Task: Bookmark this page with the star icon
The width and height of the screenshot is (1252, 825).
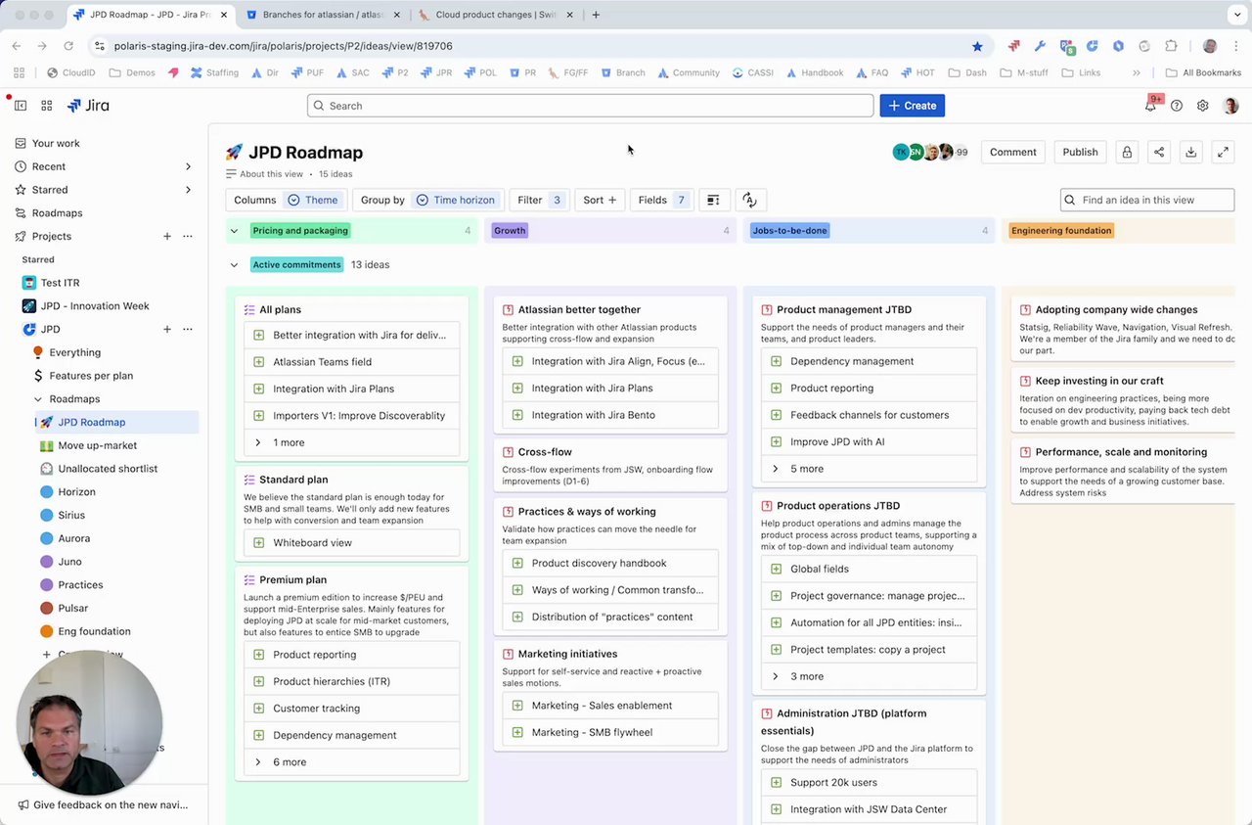Action: click(x=977, y=46)
